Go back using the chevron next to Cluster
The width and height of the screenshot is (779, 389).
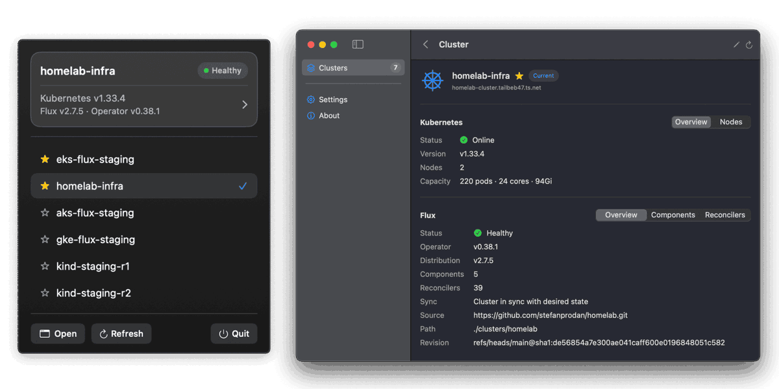(x=426, y=45)
